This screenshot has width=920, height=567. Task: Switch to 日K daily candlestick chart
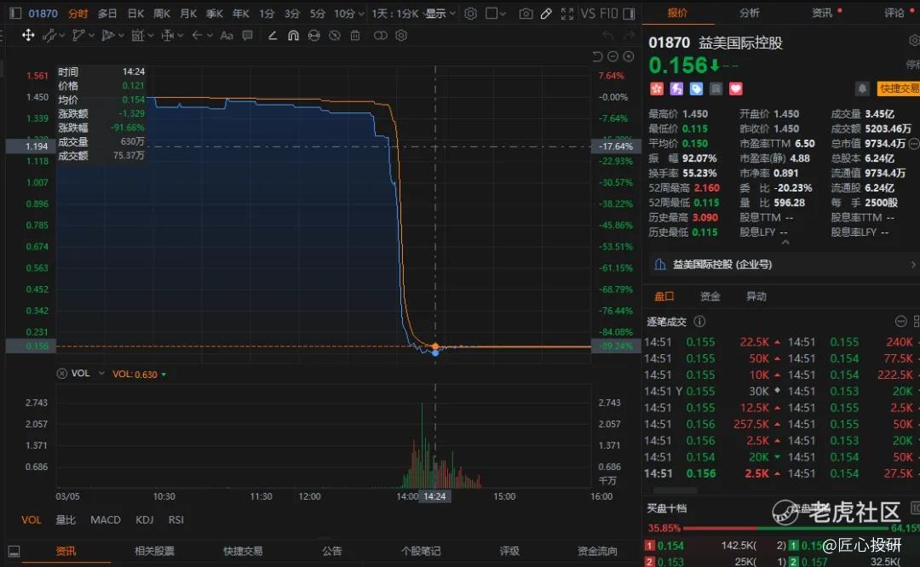point(135,13)
